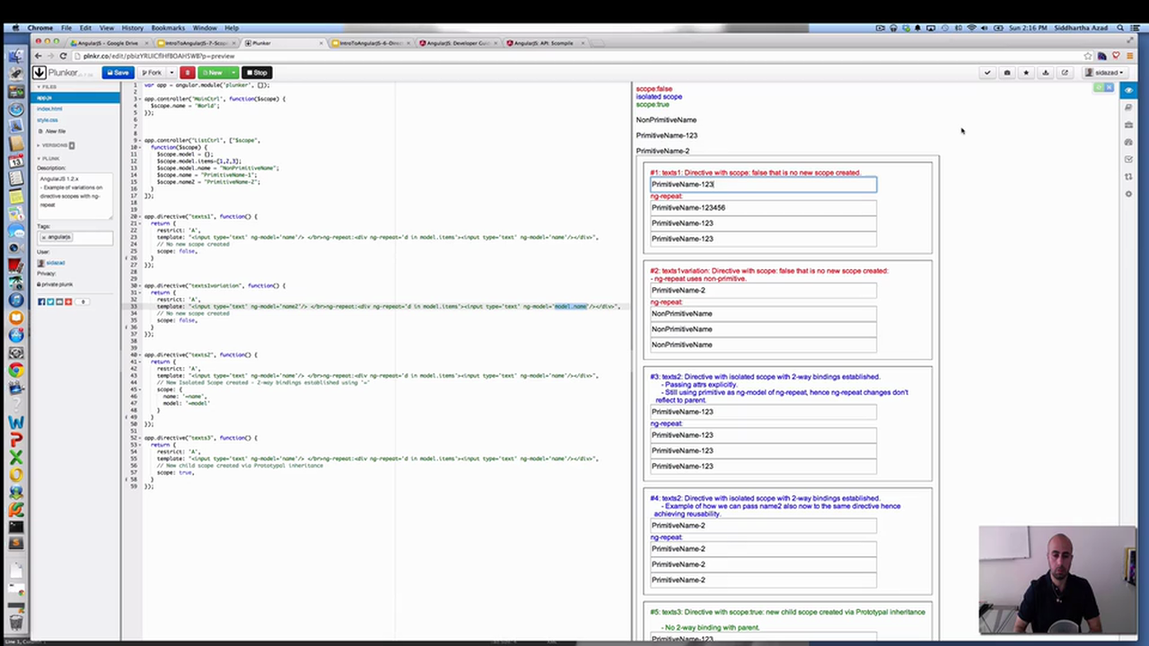Click the download plunk icon
This screenshot has width=1149, height=646.
coord(1045,73)
